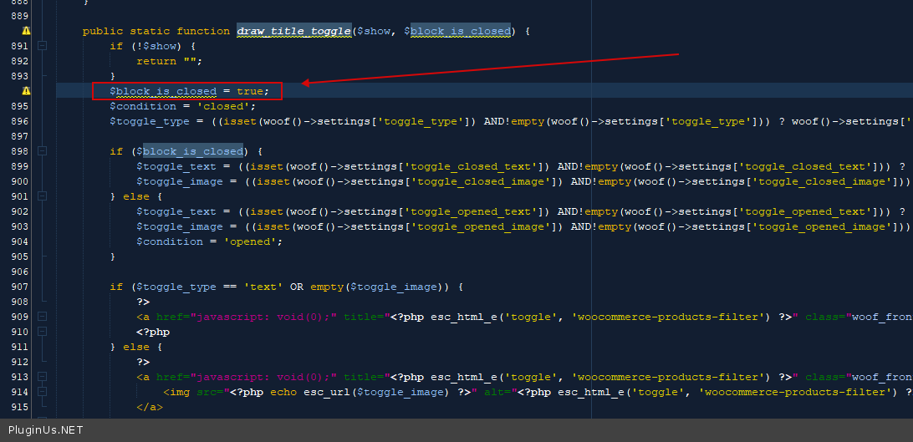Click warning icon on function declaration line

[x=26, y=31]
